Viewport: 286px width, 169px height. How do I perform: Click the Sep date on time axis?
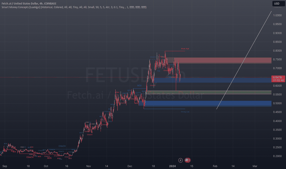5,166
